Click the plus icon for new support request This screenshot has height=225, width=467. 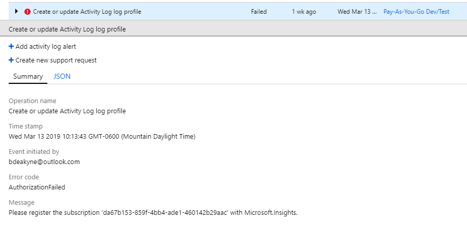click(x=11, y=60)
